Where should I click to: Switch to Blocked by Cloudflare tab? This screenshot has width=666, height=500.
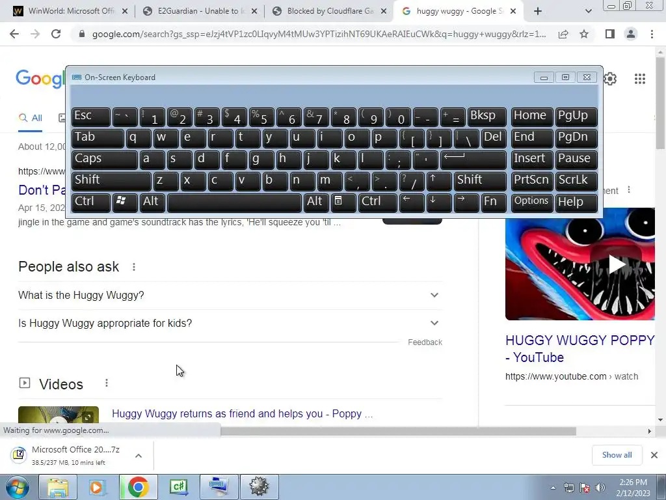point(329,11)
